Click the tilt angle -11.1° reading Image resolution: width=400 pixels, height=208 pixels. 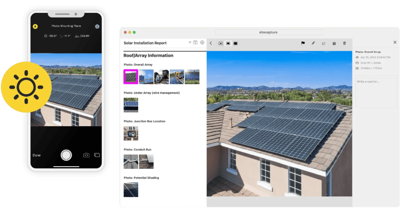(x=65, y=36)
